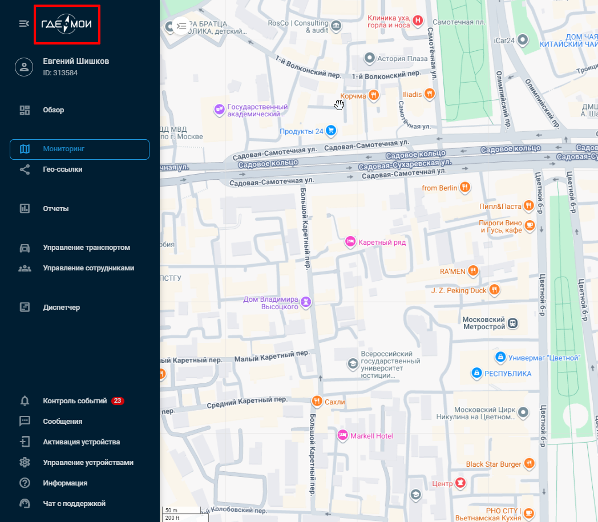
Task: Open Управление транспортом car icon
Action: pyautogui.click(x=25, y=248)
